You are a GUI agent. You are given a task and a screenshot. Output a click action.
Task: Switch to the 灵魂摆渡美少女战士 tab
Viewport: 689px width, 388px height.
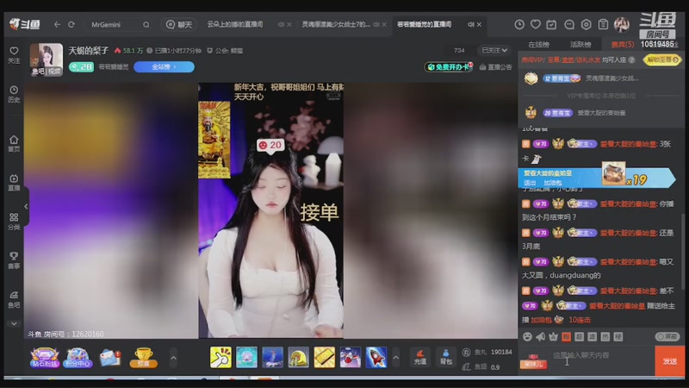point(336,25)
